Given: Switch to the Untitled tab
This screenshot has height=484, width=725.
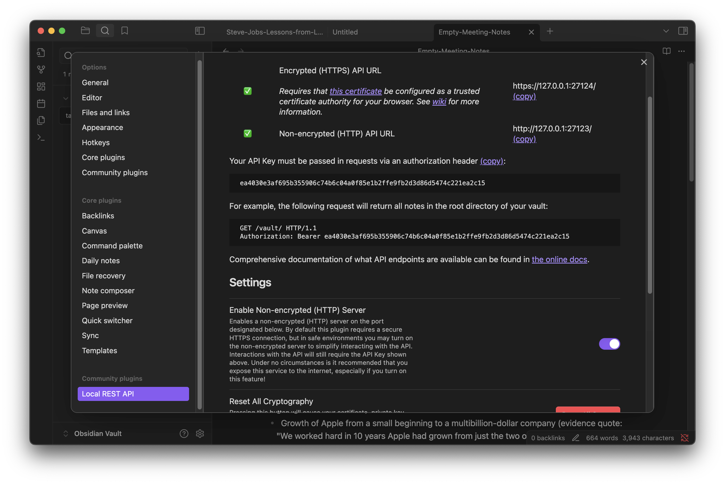Looking at the screenshot, I should tap(345, 32).
